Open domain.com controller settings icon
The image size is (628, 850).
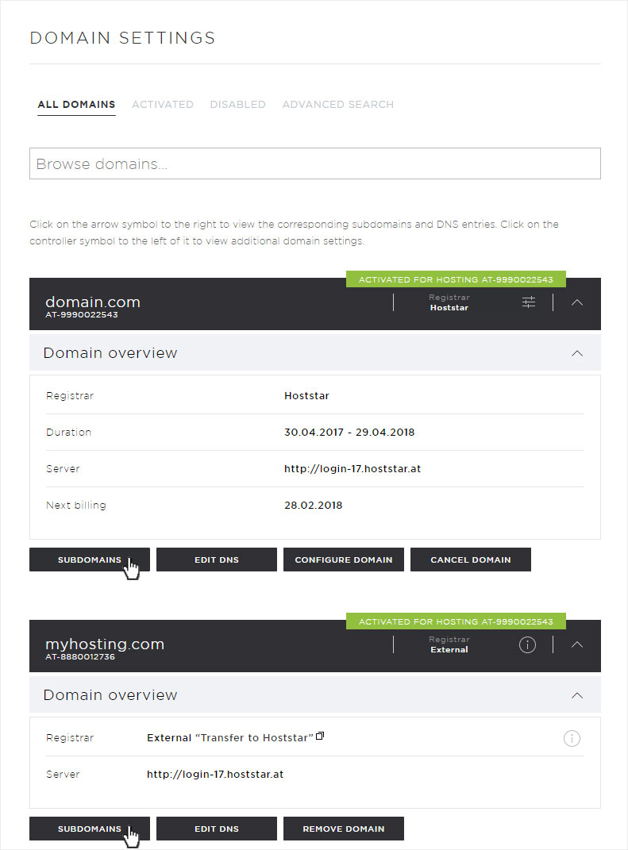tap(528, 302)
